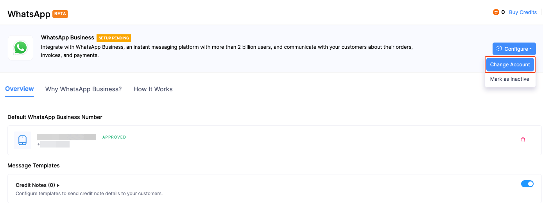Click the orange credits coin icon

coord(496,12)
